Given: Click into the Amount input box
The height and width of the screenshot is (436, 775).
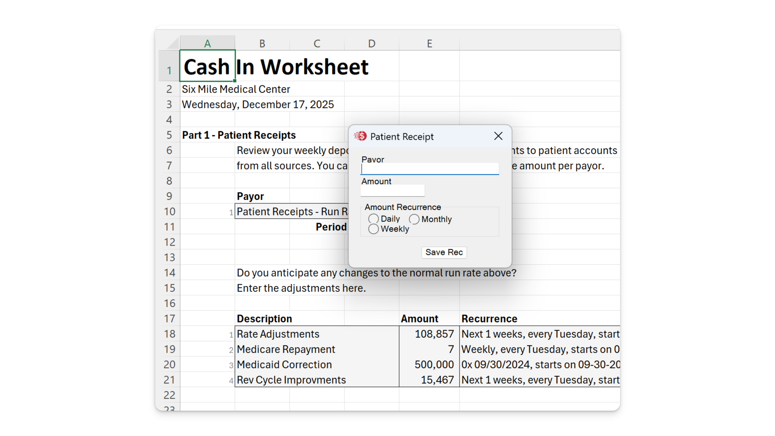Looking at the screenshot, I should coord(392,191).
